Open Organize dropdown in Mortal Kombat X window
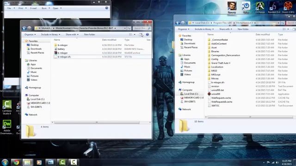296x166 pixels. 184,29
